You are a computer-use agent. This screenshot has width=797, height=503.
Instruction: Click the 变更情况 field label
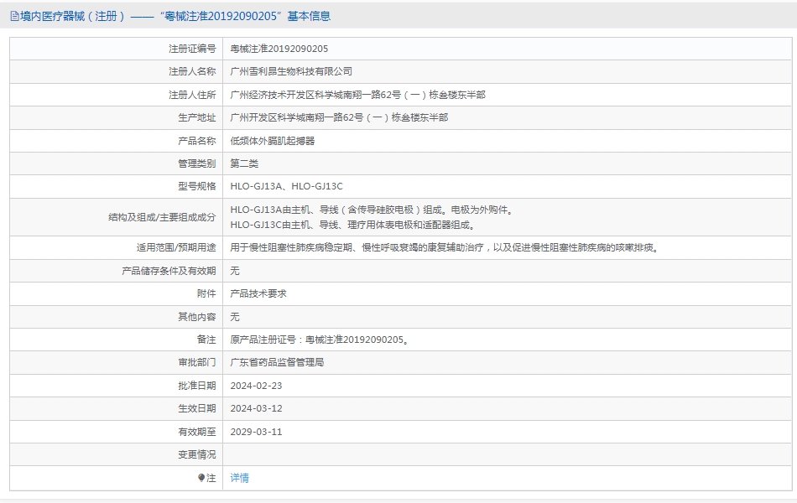click(x=196, y=454)
